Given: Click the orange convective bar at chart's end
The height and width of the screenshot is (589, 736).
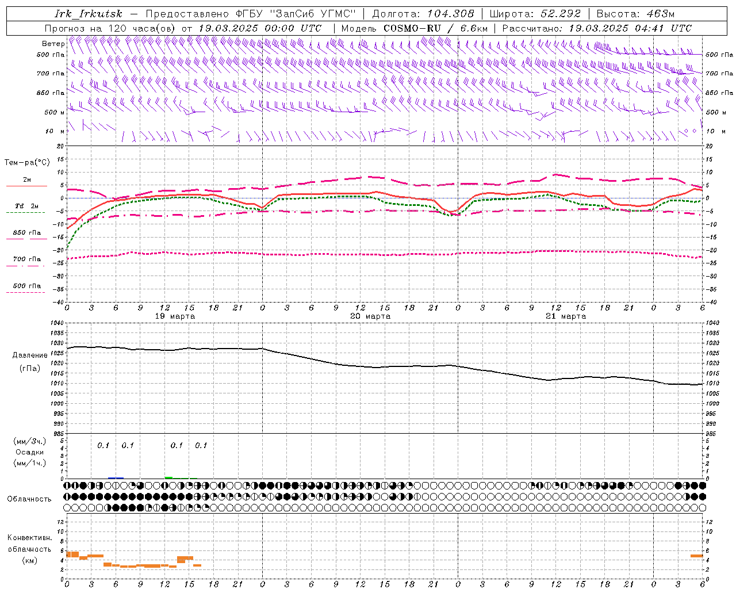Looking at the screenshot, I should click(x=697, y=556).
